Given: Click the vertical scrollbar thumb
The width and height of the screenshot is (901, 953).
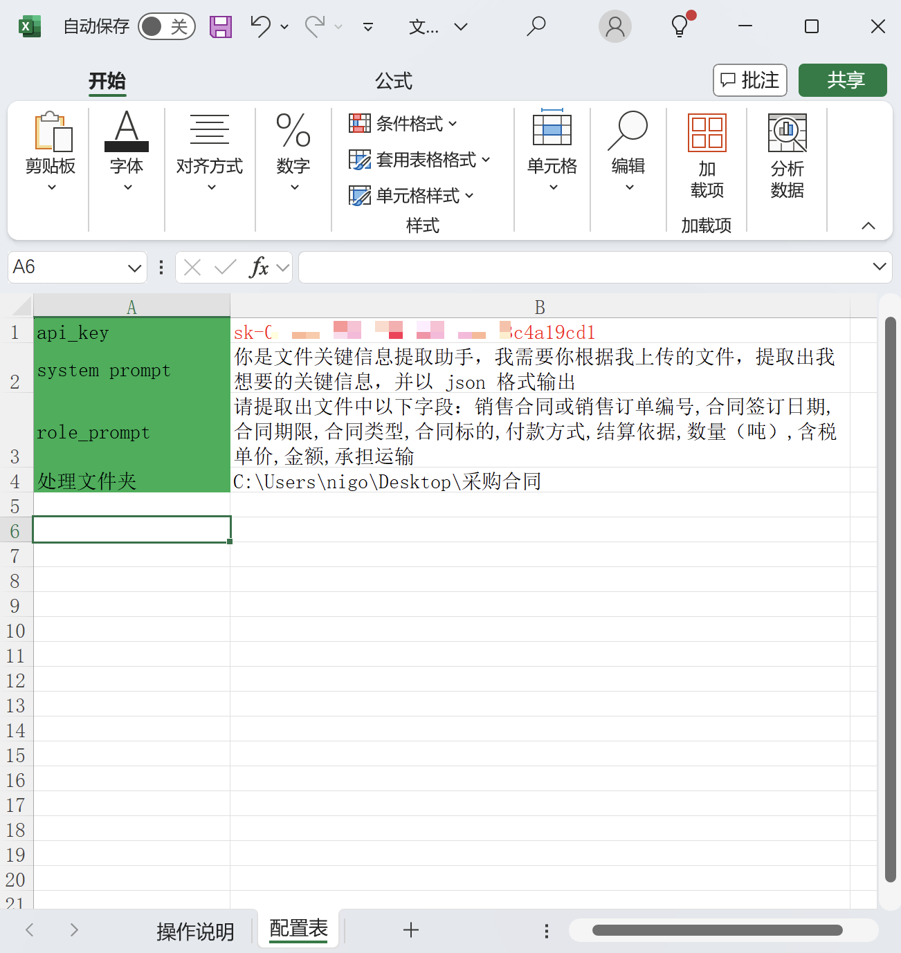Looking at the screenshot, I should tap(891, 599).
